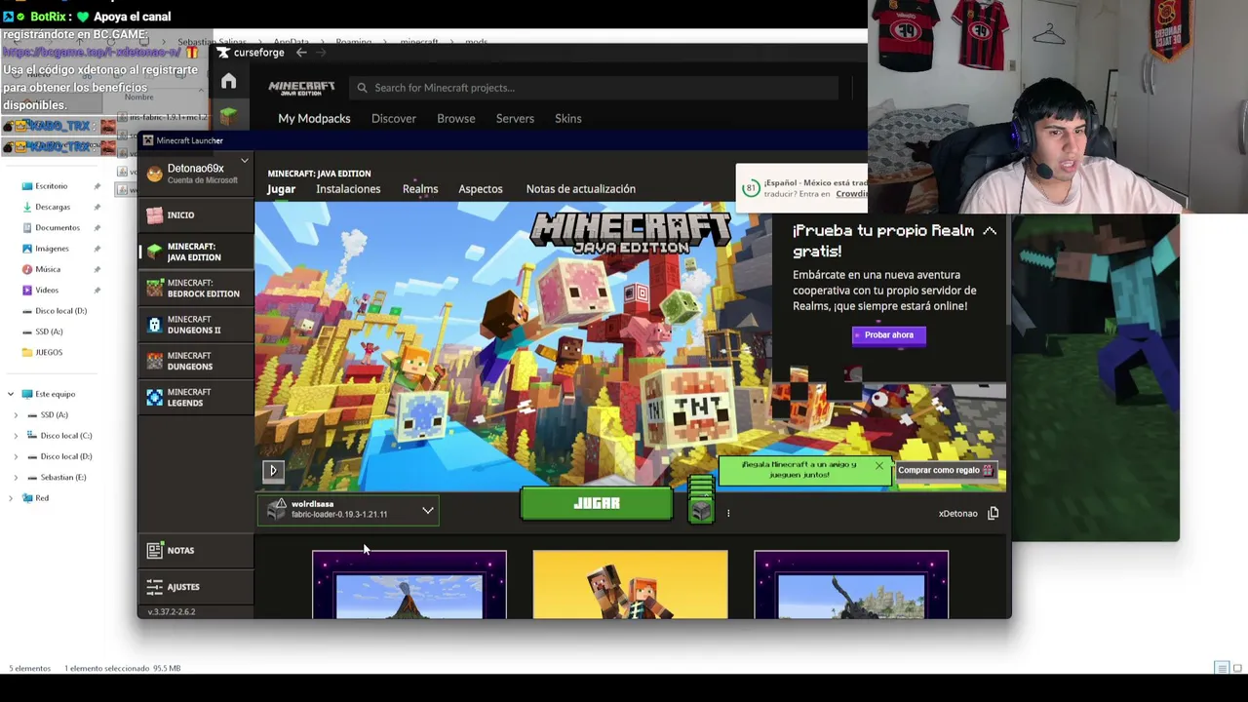Expand Disco local (D:) tree node

pyautogui.click(x=16, y=456)
